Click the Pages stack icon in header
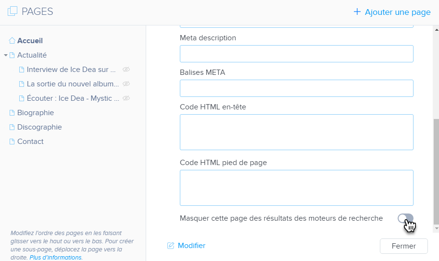439x261 pixels. (x=12, y=12)
